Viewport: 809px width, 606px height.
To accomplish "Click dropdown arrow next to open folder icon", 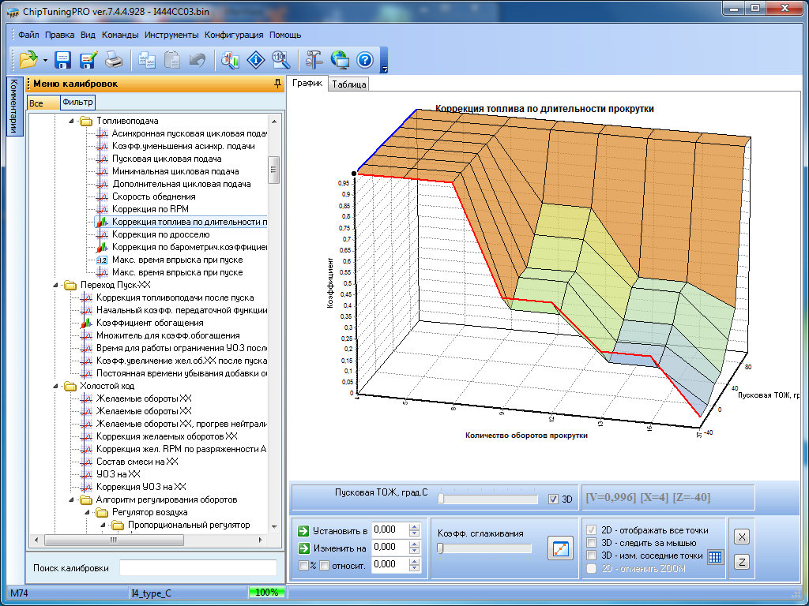I will [45, 61].
